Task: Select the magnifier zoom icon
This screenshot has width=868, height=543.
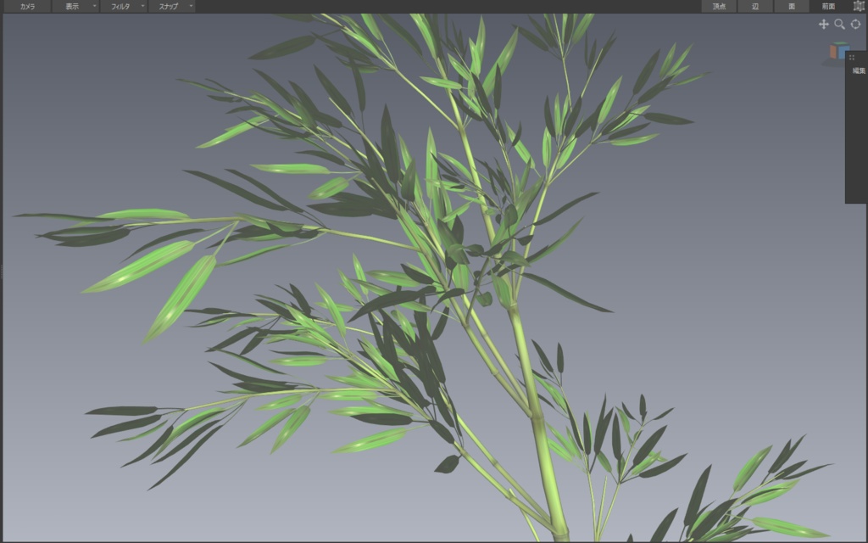Action: click(x=839, y=25)
